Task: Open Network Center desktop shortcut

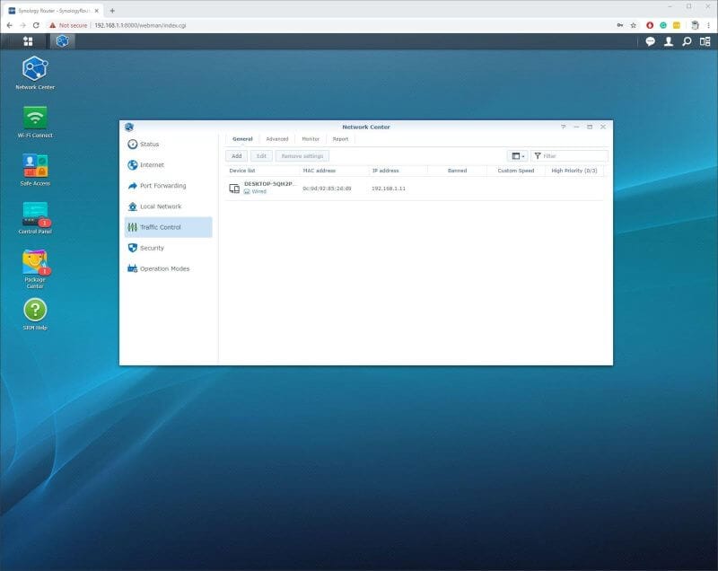Action: 35,69
